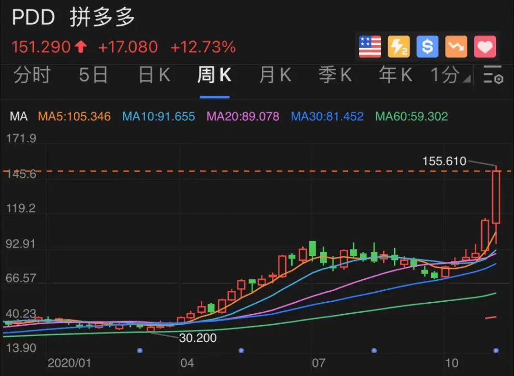Tap the US flag market icon
The image size is (514, 376).
(370, 47)
